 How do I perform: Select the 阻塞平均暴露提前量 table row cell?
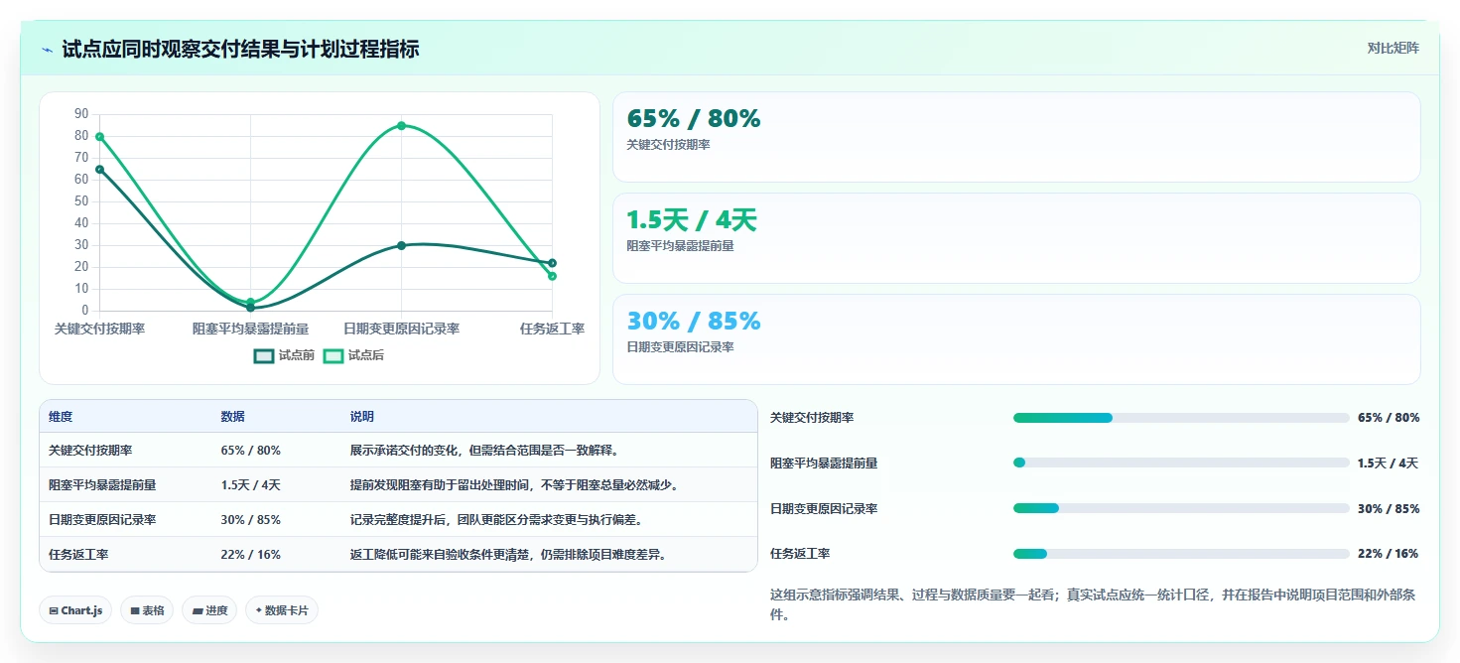click(x=102, y=485)
